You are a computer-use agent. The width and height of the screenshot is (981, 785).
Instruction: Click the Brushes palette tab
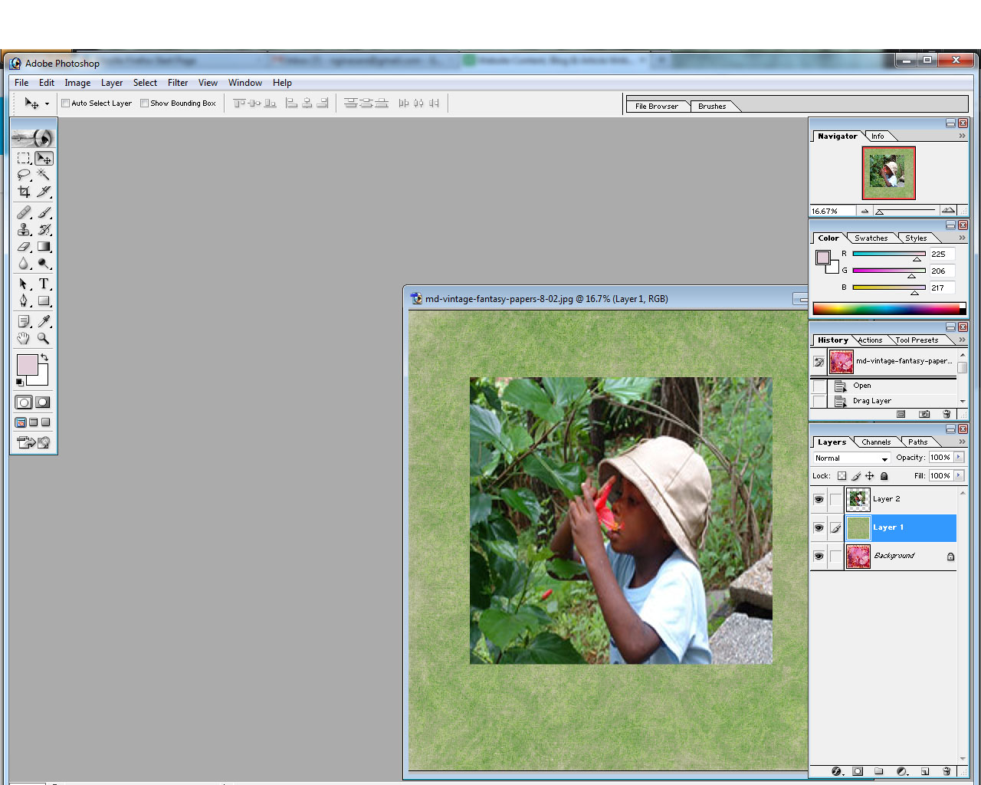pyautogui.click(x=712, y=107)
